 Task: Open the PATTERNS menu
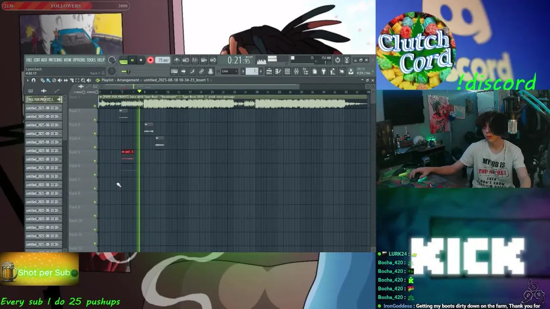55,60
